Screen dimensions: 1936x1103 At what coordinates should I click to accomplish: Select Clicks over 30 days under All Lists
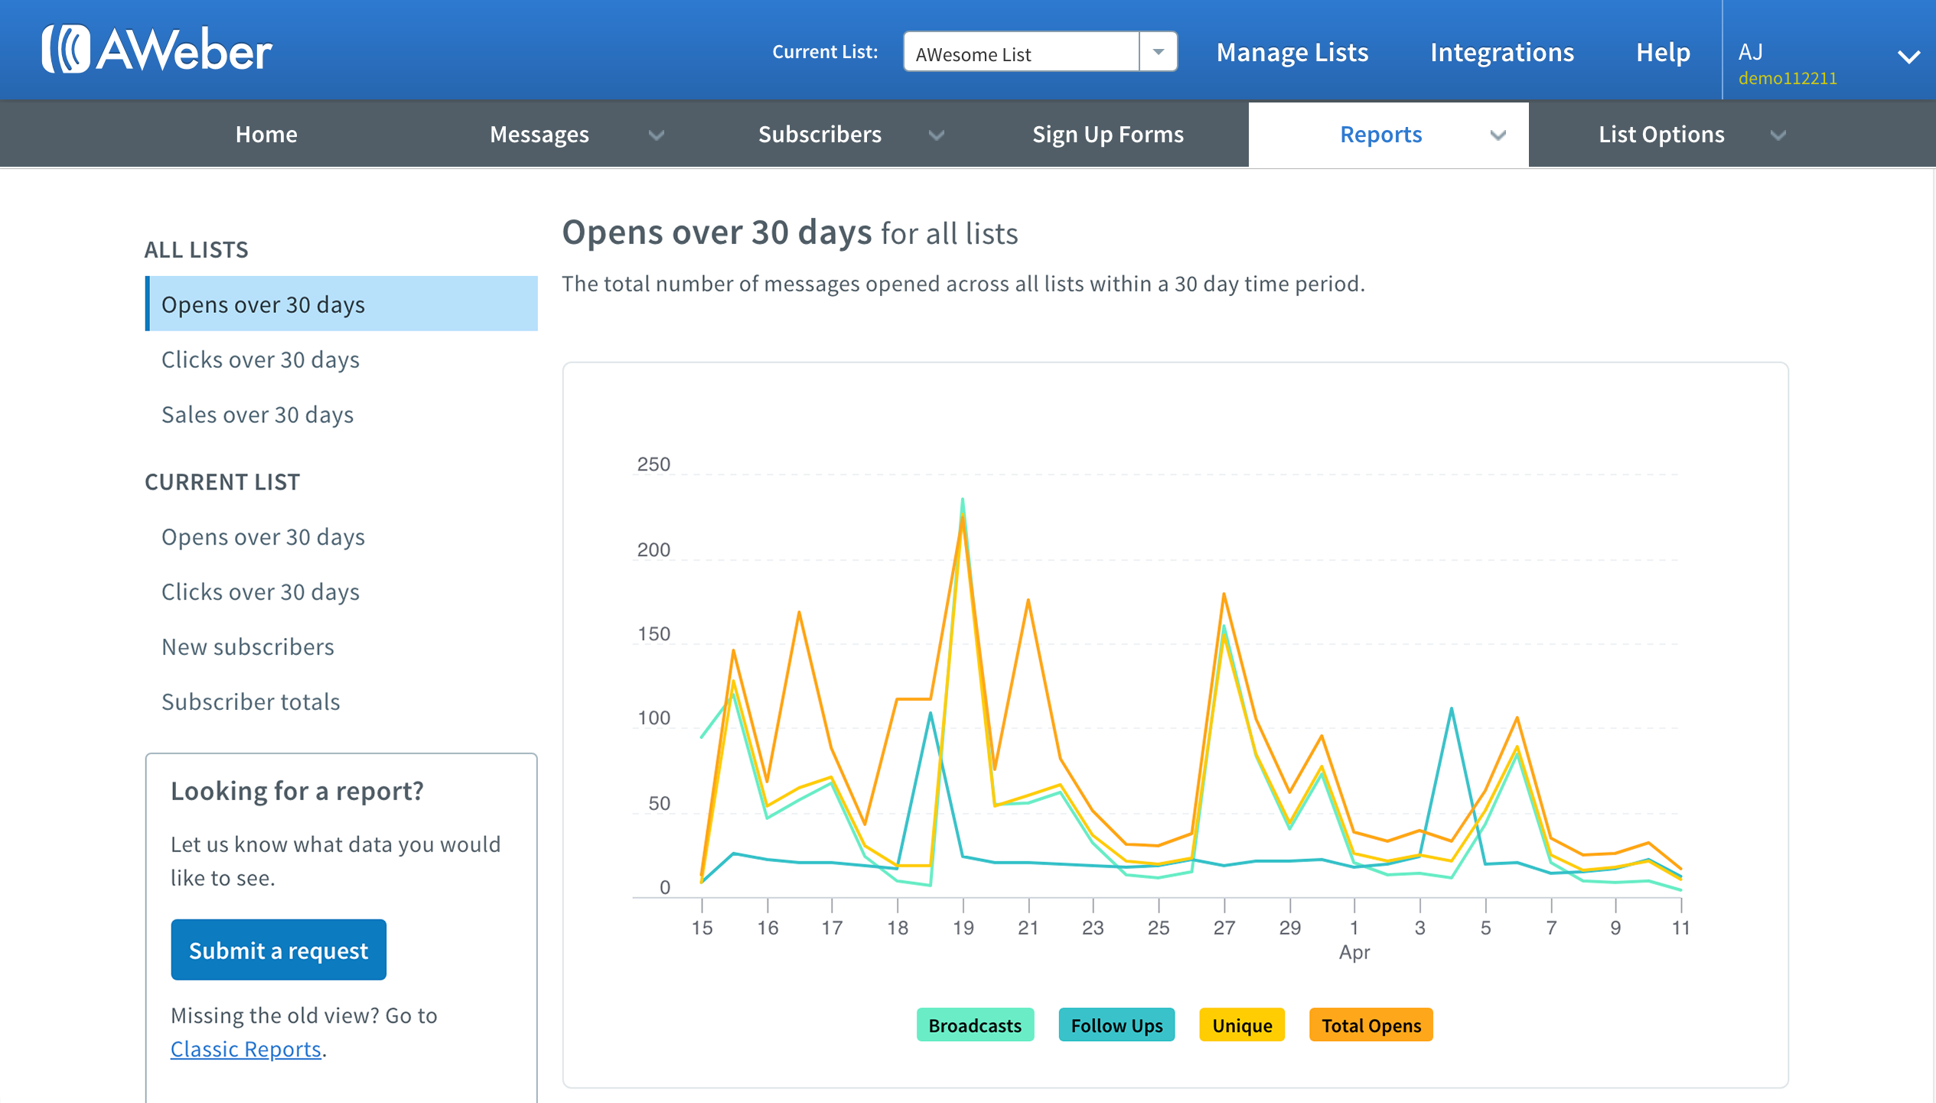[260, 360]
